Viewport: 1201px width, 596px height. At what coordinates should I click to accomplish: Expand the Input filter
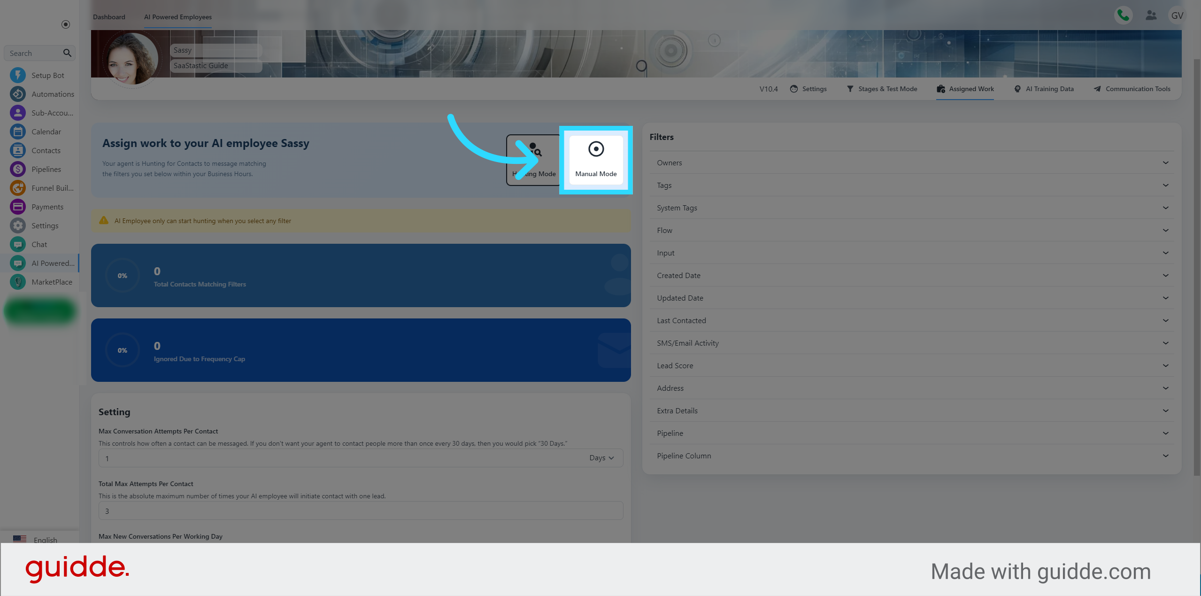pyautogui.click(x=912, y=253)
